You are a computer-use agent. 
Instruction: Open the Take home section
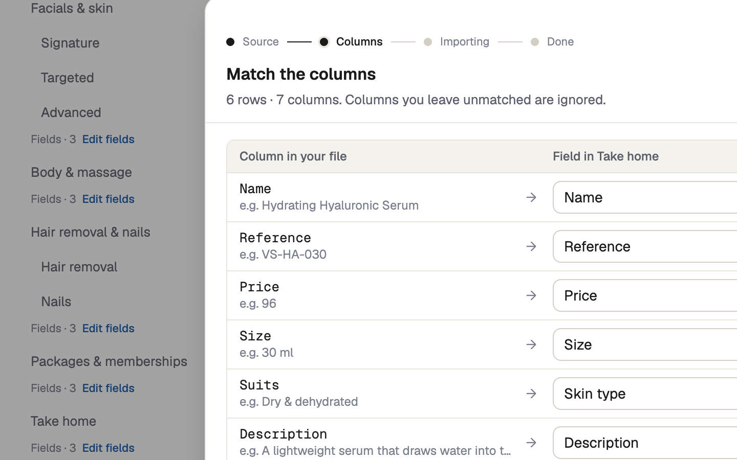(63, 421)
